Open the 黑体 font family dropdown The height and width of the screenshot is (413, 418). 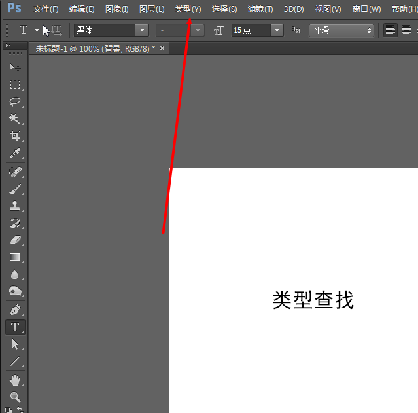pyautogui.click(x=142, y=30)
